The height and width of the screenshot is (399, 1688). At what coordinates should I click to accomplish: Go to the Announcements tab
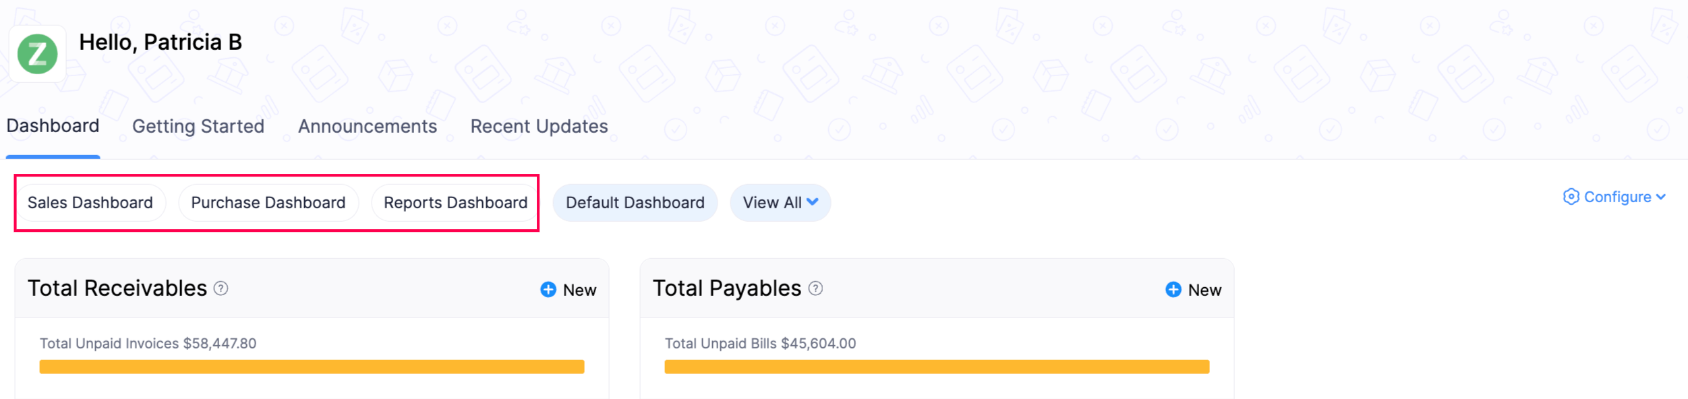(368, 126)
